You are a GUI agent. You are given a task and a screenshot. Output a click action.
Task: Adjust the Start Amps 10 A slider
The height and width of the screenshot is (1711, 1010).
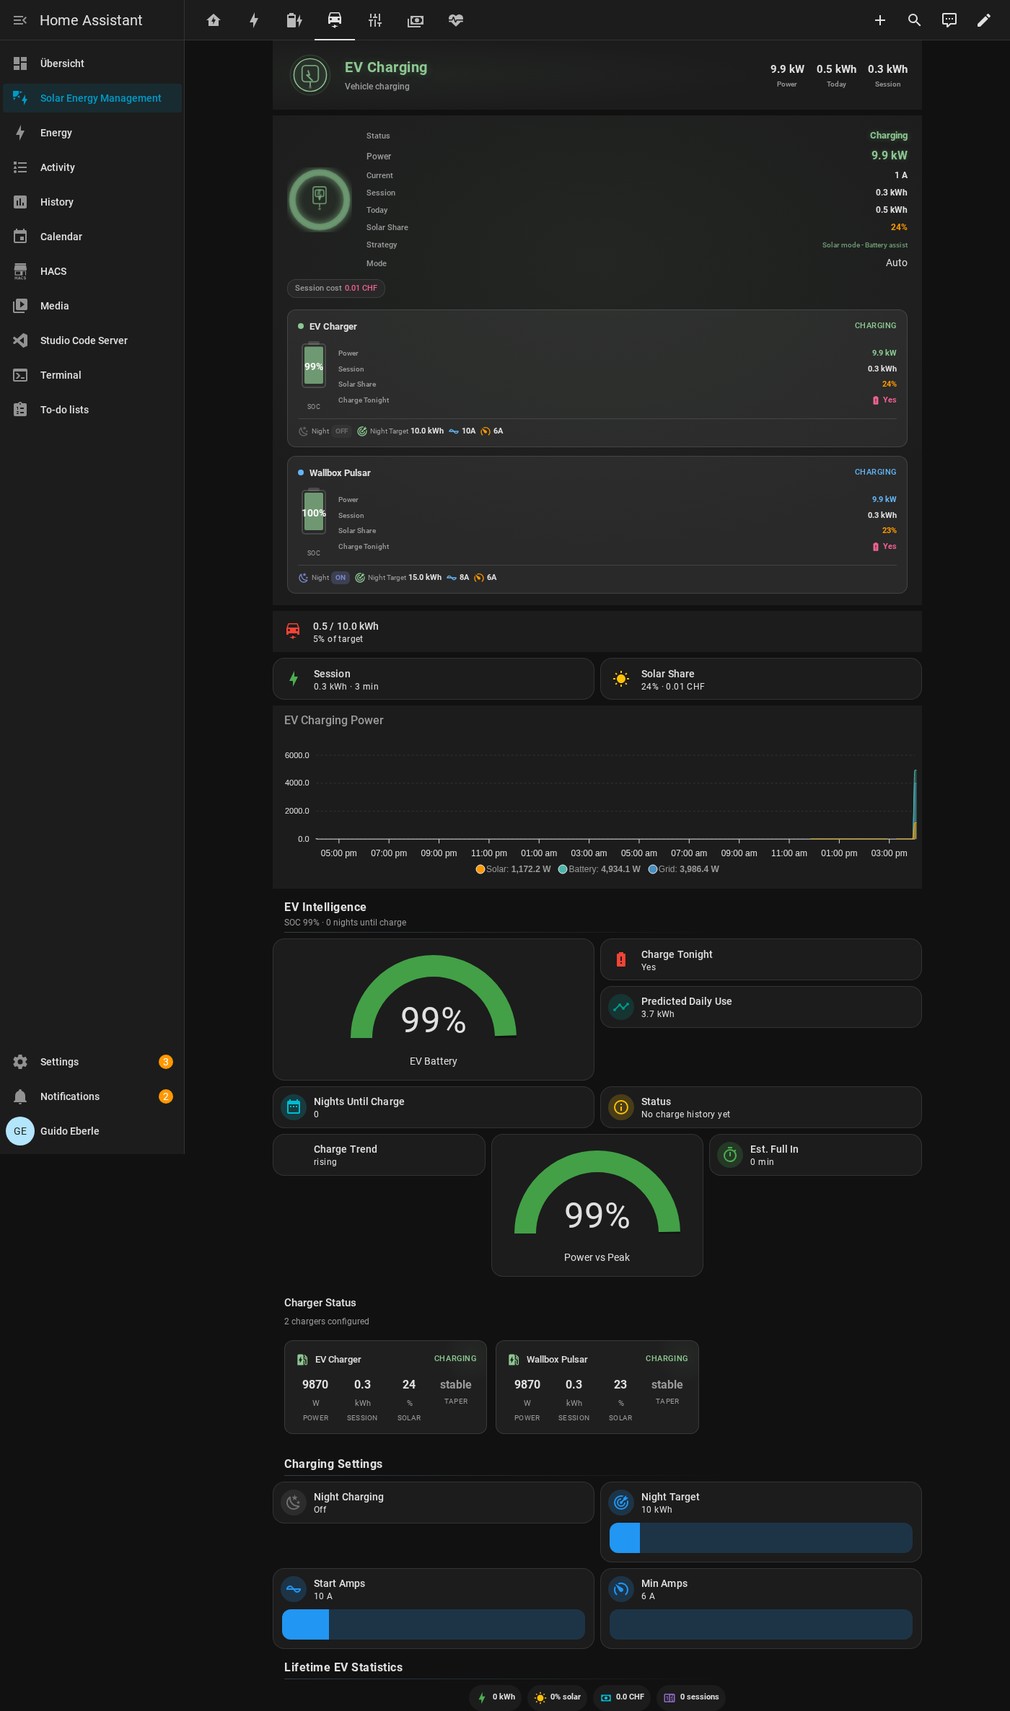pos(434,1624)
